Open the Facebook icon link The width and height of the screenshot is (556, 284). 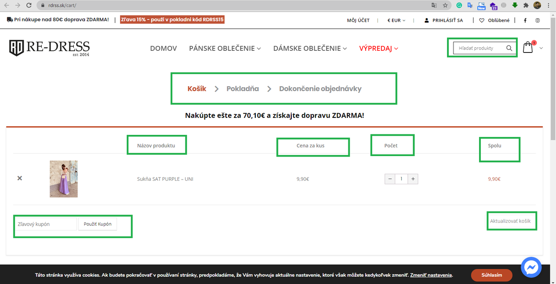[x=525, y=20]
